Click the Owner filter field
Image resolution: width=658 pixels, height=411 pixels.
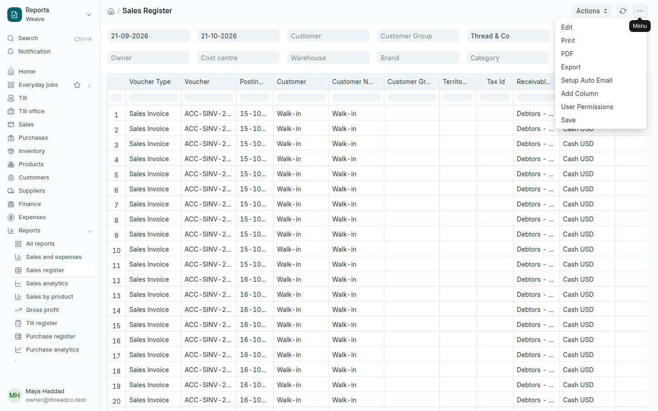[149, 58]
